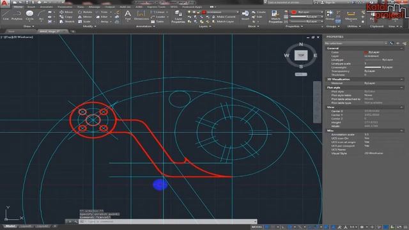409x230 pixels.
Task: Switch to the Start file tab
Action: click(x=12, y=31)
